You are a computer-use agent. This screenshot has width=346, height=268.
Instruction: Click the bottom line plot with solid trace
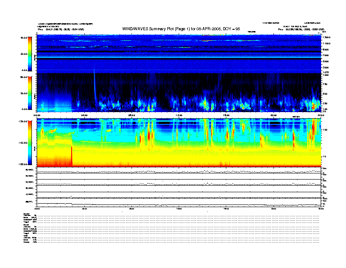point(179,203)
